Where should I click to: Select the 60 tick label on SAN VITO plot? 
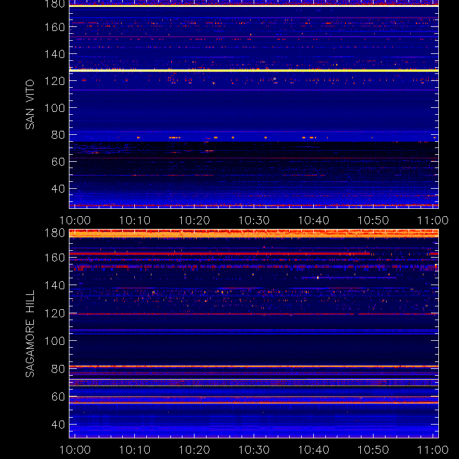pos(58,162)
